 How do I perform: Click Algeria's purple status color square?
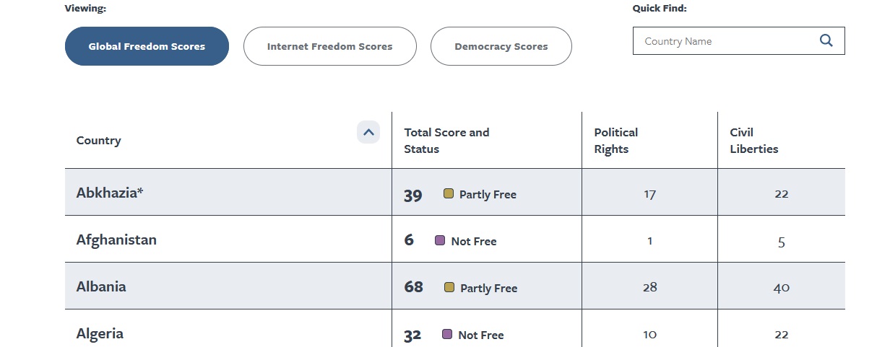(447, 334)
